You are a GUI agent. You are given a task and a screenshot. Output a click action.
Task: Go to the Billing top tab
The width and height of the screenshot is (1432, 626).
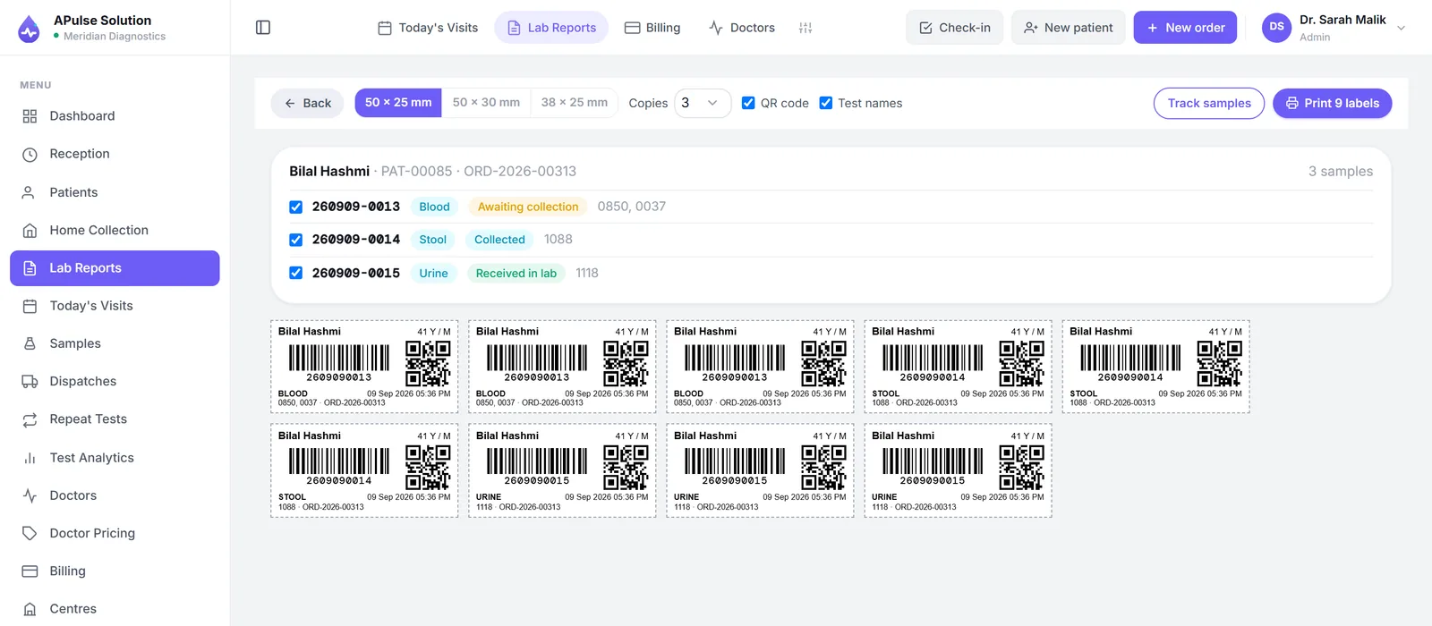tap(652, 28)
